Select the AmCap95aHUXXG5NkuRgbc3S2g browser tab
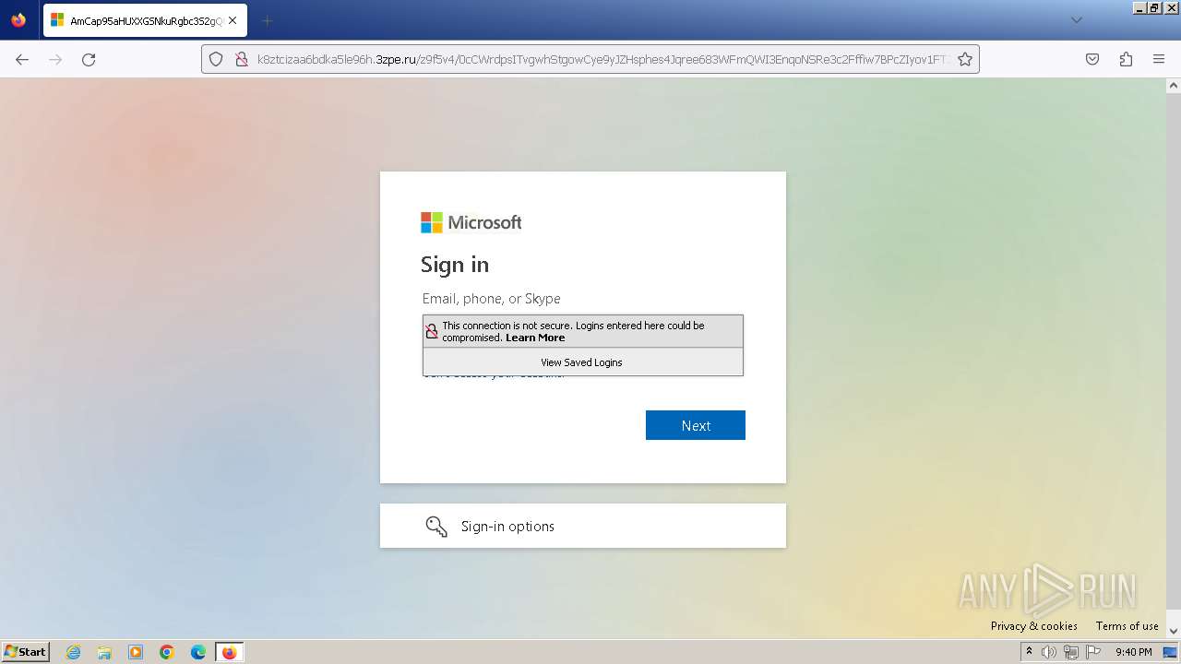 (x=146, y=20)
